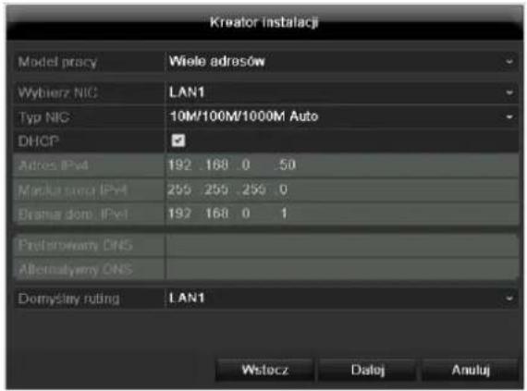Uncheck the DHCP checkbox
This screenshot has height=391, width=527.
coord(178,141)
